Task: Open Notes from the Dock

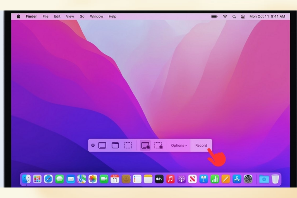Action: (x=148, y=179)
